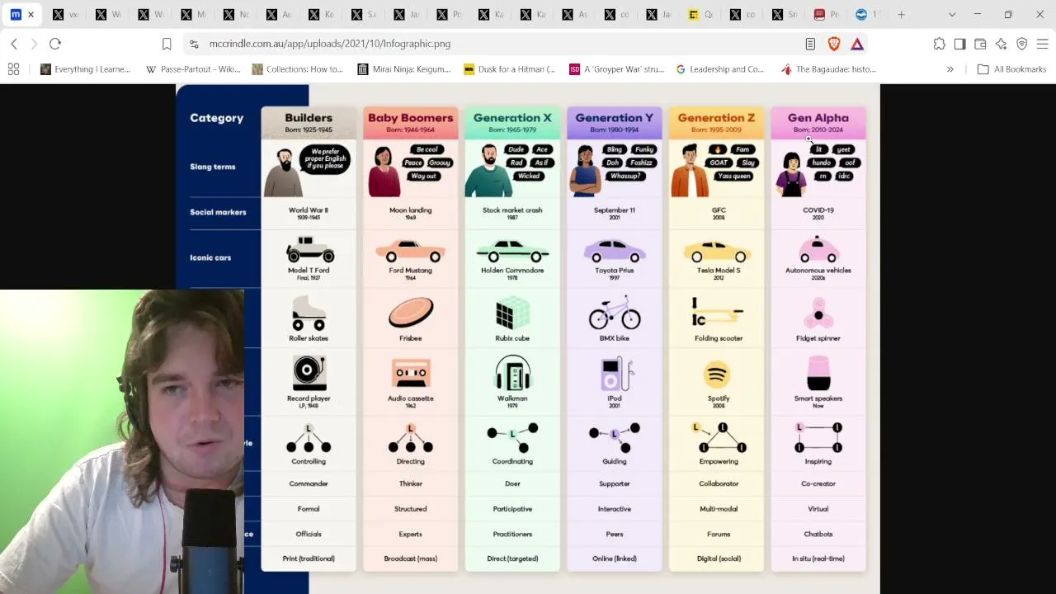This screenshot has width=1056, height=594.
Task: Switch to the yellow-icon "Qu" tab
Action: point(700,14)
